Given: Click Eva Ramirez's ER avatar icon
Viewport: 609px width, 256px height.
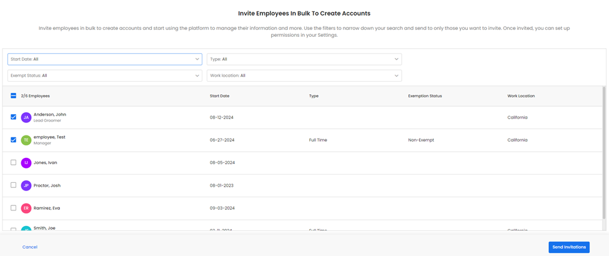Looking at the screenshot, I should click(x=26, y=208).
